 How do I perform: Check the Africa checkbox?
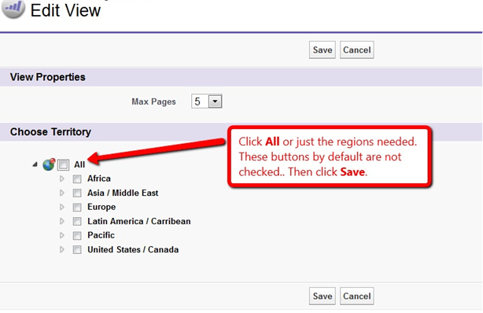[77, 179]
